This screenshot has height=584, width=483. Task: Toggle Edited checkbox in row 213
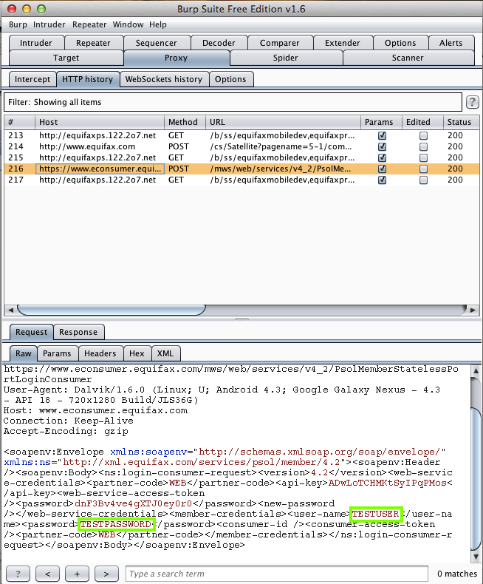(423, 135)
